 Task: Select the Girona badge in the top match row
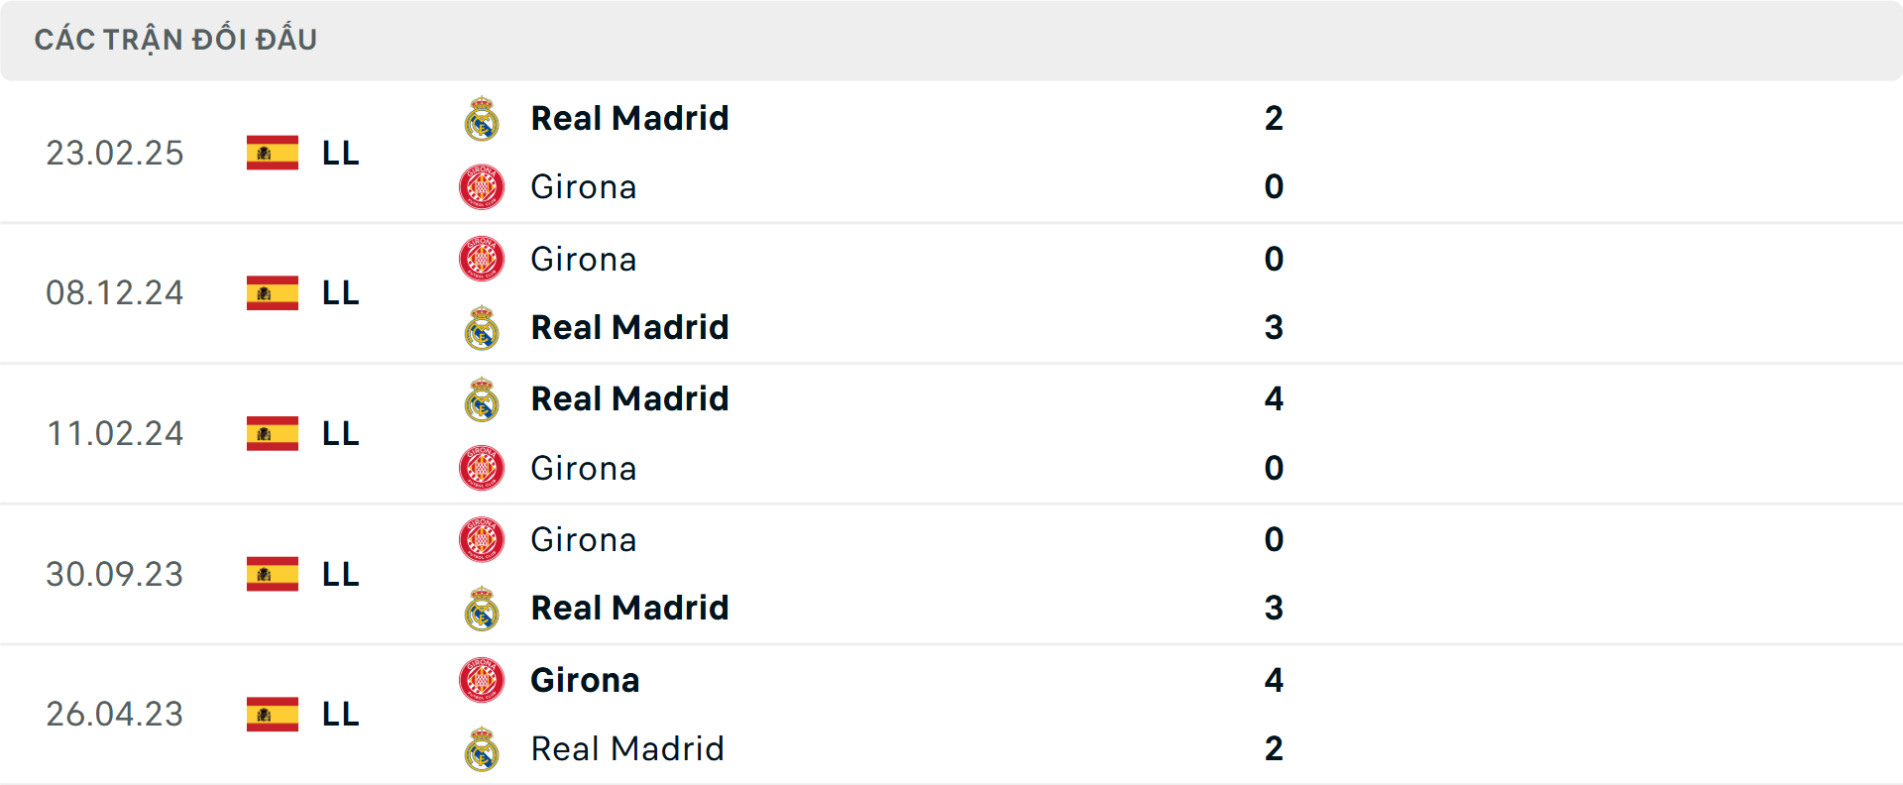(482, 186)
